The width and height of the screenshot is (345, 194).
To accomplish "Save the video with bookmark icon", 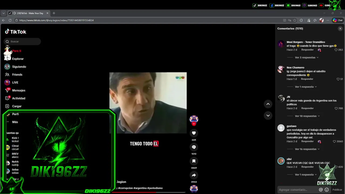I will 194,161.
